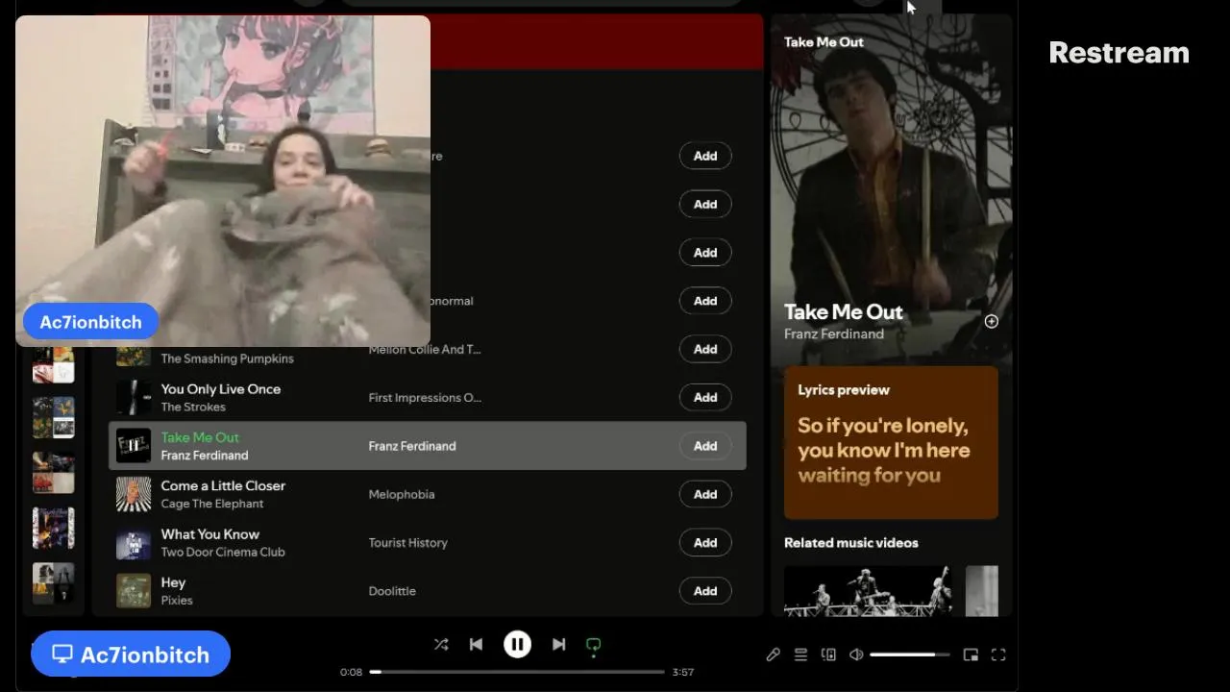Toggle shuffle playback
Viewport: 1230px width, 692px height.
coord(441,645)
